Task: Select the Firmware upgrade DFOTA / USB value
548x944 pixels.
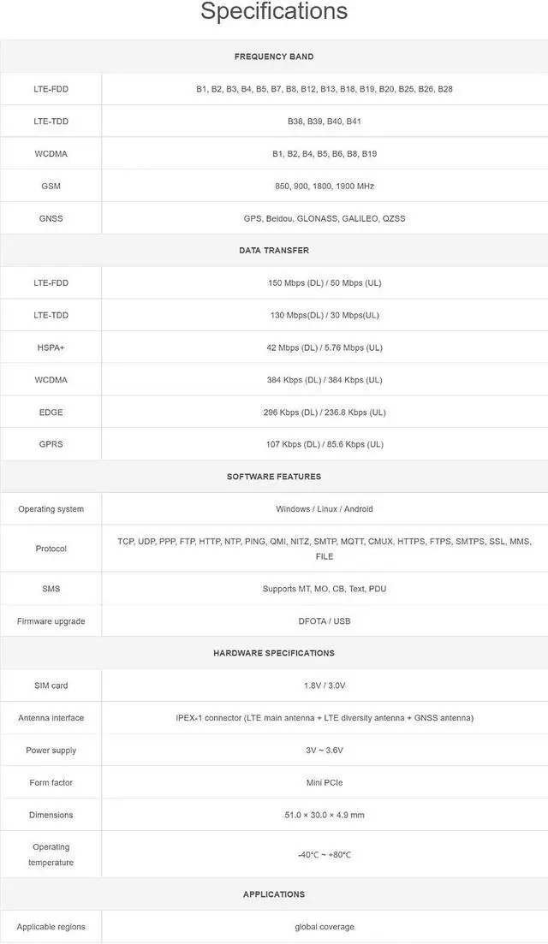Action: tap(325, 621)
